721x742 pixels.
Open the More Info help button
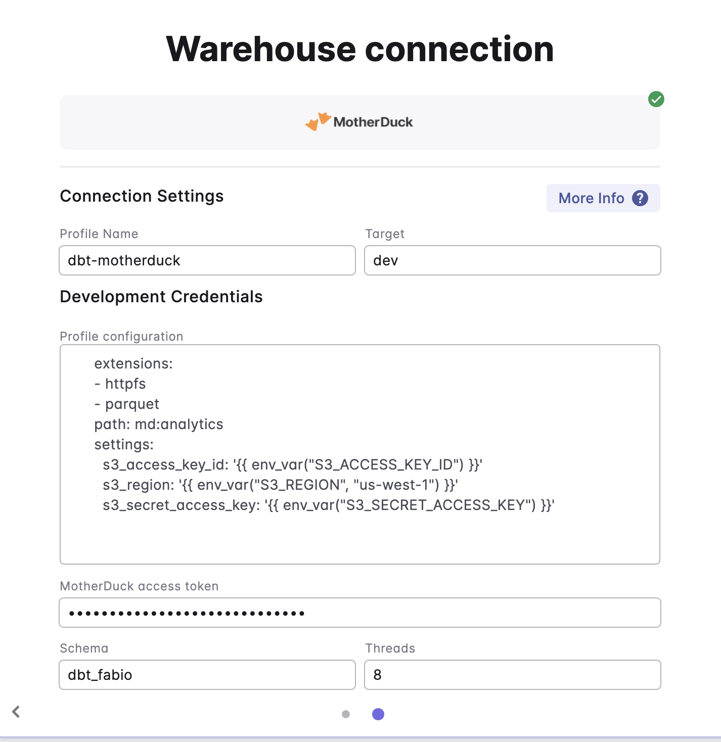coord(603,198)
